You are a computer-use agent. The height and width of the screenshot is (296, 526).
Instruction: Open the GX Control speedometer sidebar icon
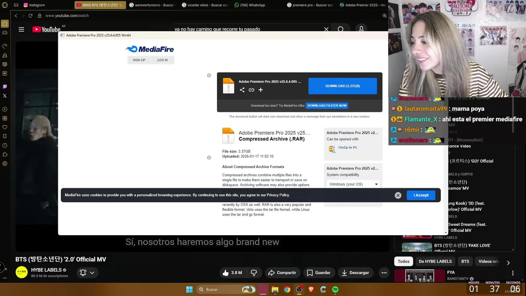5,46
